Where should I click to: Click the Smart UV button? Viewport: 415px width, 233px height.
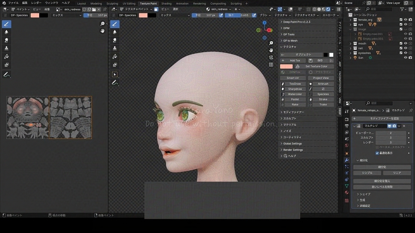click(x=293, y=78)
